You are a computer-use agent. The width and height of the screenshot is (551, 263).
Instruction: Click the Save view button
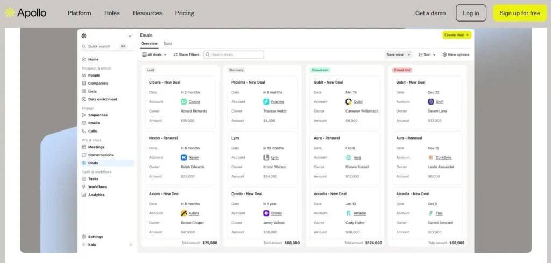[395, 54]
